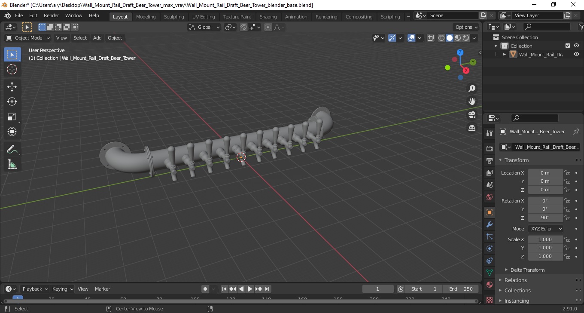584x313 pixels.
Task: Open the Edit menu
Action: coord(33,15)
